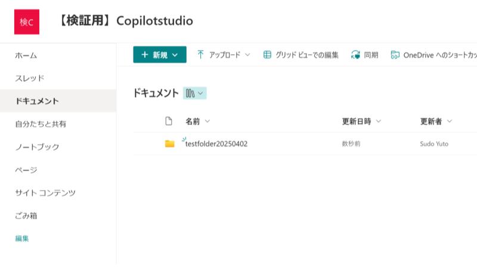477x268 pixels.
Task: Click the yellow testfolder20250402 folder icon
Action: pyautogui.click(x=170, y=144)
